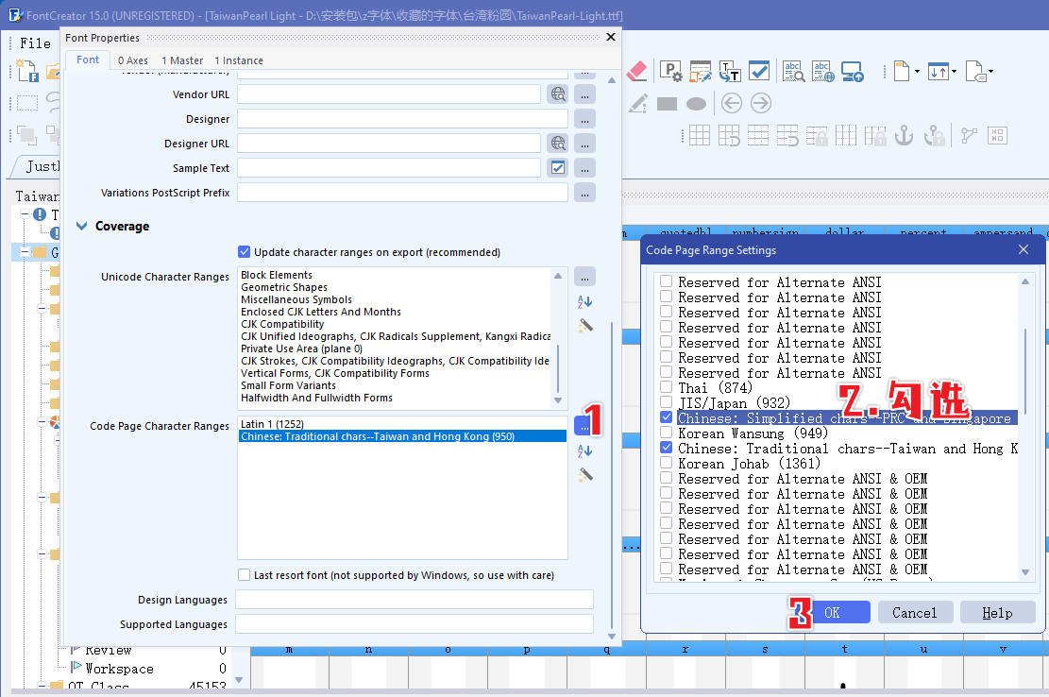Uncheck Chinese Traditional chars Taiwan and Hong Kong
Viewport: 1049px width, 697px height.
667,449
